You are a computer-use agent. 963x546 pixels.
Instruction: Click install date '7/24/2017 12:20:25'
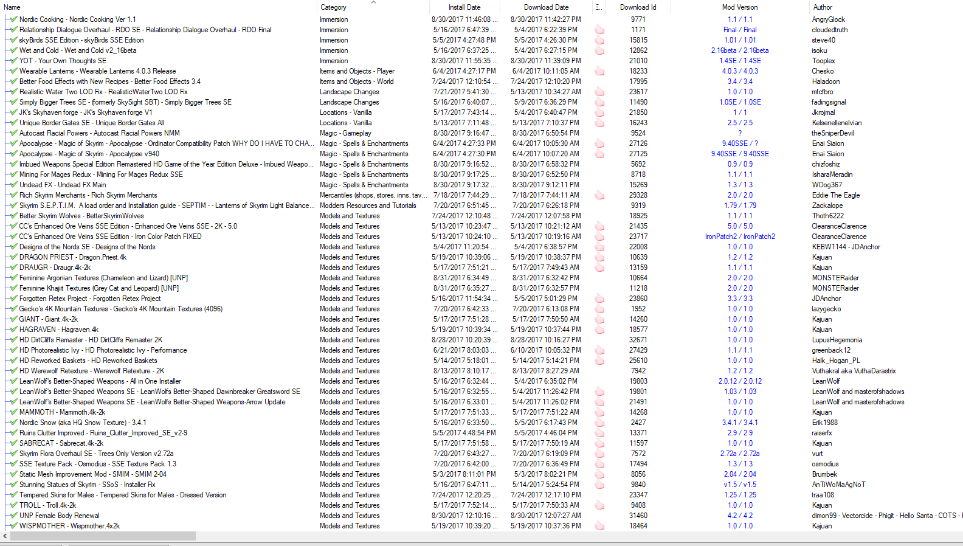click(x=464, y=495)
